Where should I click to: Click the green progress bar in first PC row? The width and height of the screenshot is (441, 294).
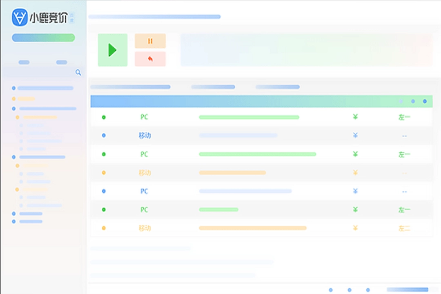249,117
